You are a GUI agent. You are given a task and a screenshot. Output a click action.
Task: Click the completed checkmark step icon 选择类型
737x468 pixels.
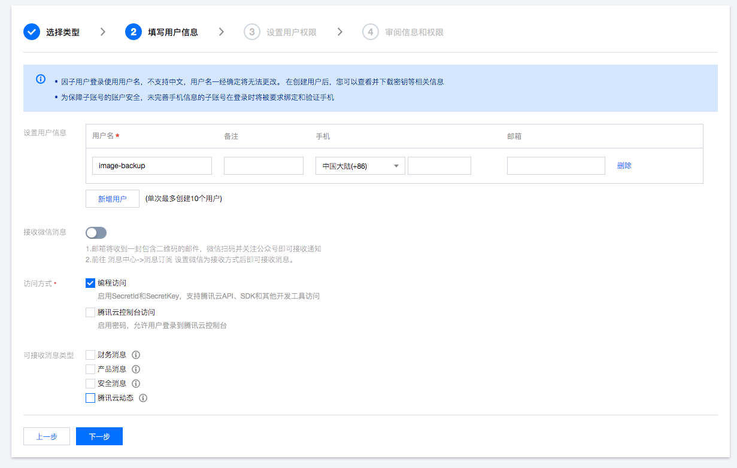32,32
